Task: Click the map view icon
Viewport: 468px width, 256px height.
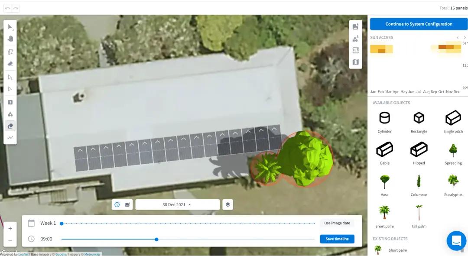Action: pos(355,62)
